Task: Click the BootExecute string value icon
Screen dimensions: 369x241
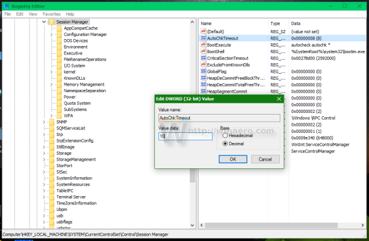Action: [203, 45]
